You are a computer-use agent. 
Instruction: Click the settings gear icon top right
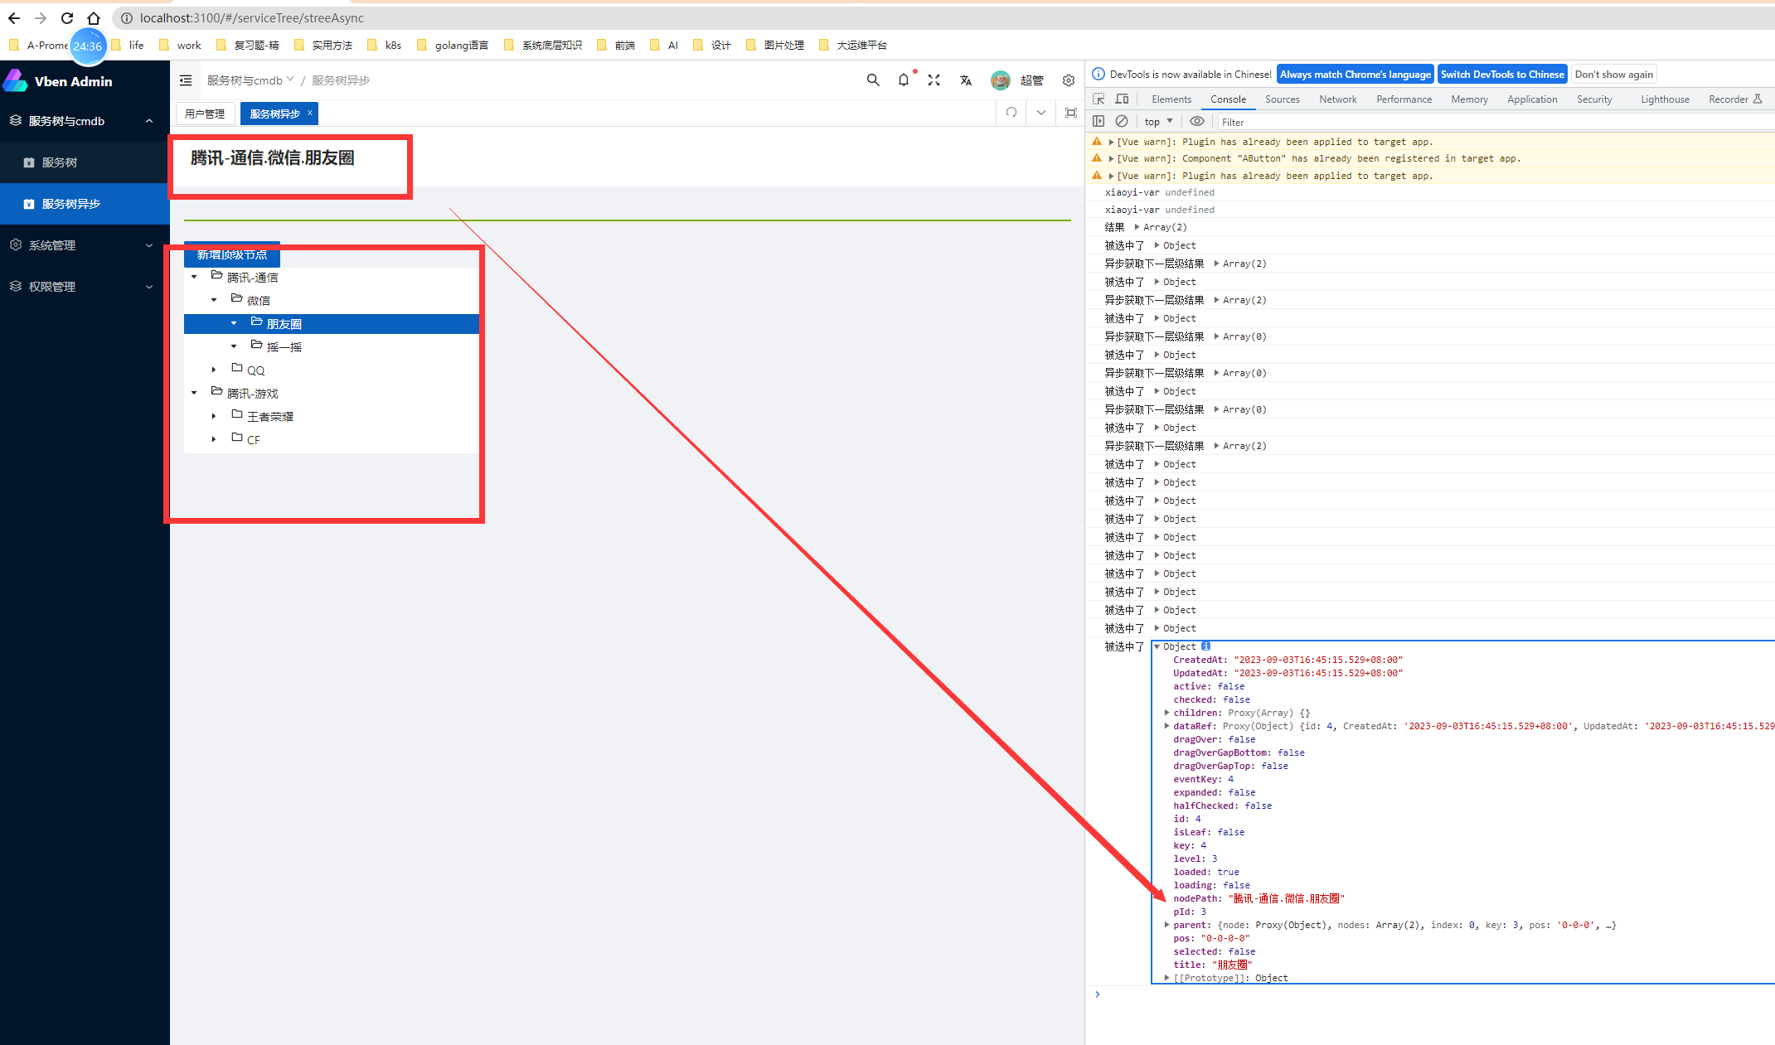pos(1066,80)
